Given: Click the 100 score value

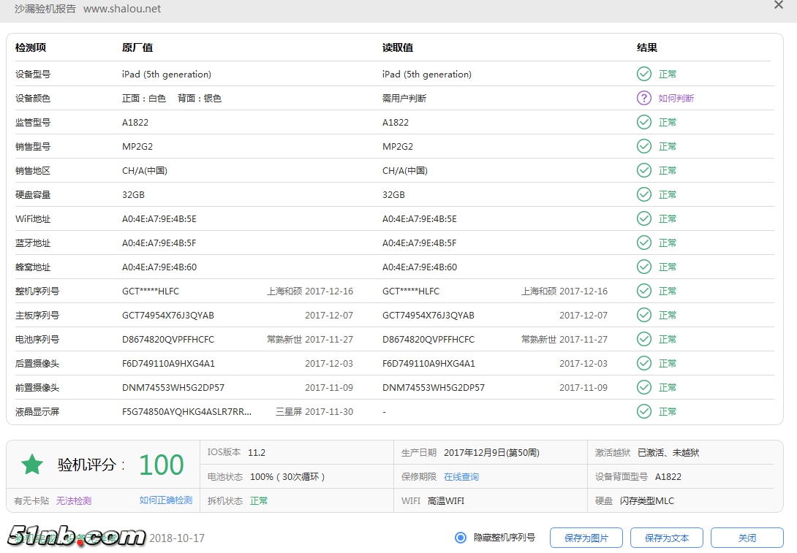Looking at the screenshot, I should coord(161,465).
